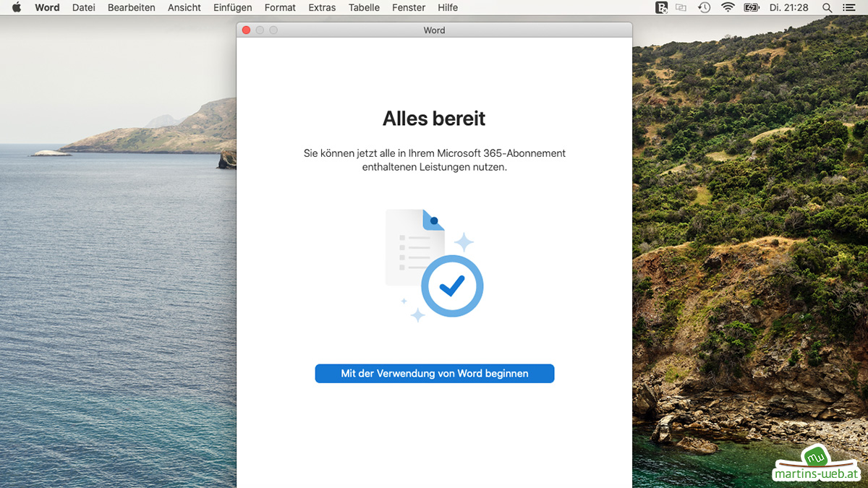Open the Datei menu

pos(84,7)
